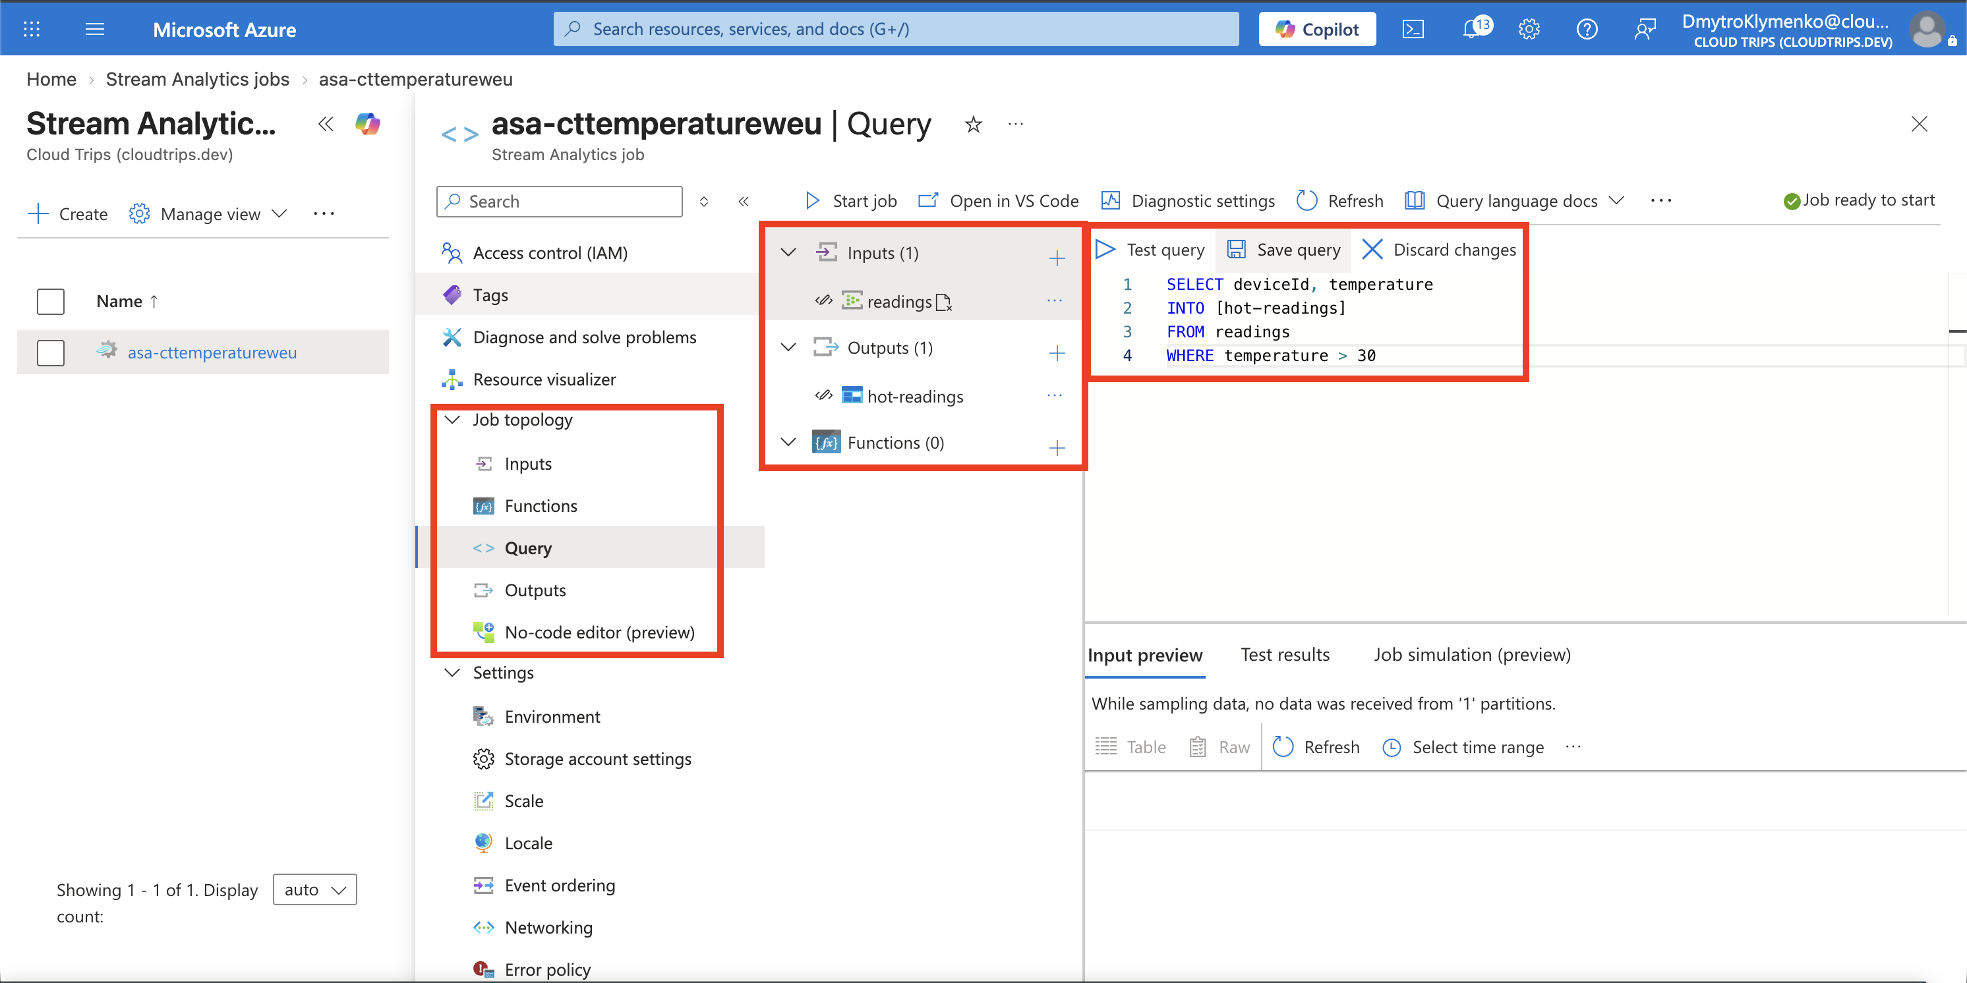Open the Azure apps grid launcher
This screenshot has width=1967, height=983.
pyautogui.click(x=31, y=29)
